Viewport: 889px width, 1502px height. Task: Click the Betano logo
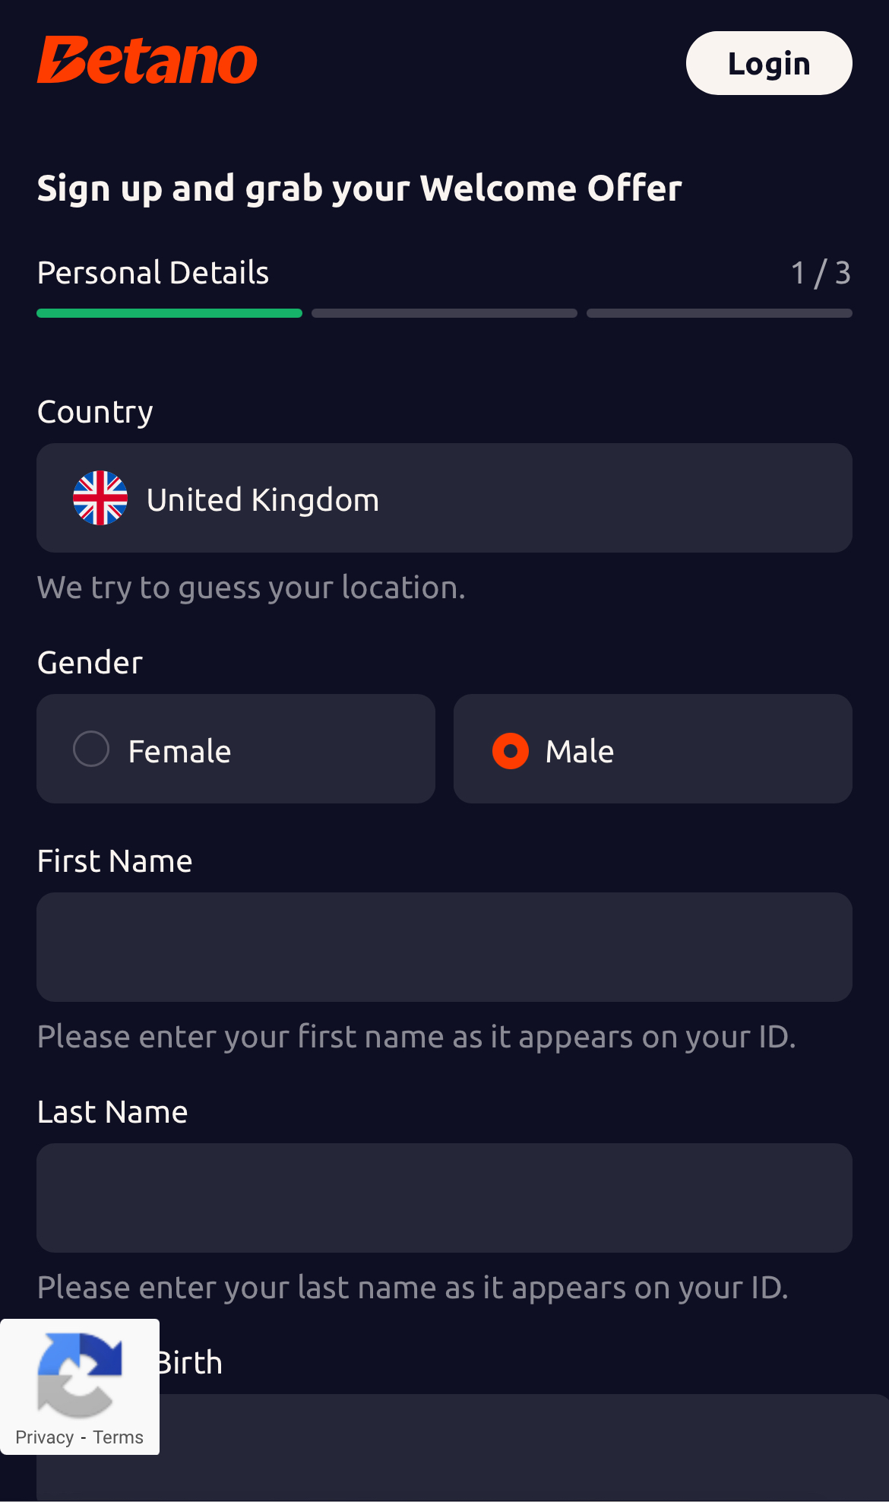[x=147, y=61]
